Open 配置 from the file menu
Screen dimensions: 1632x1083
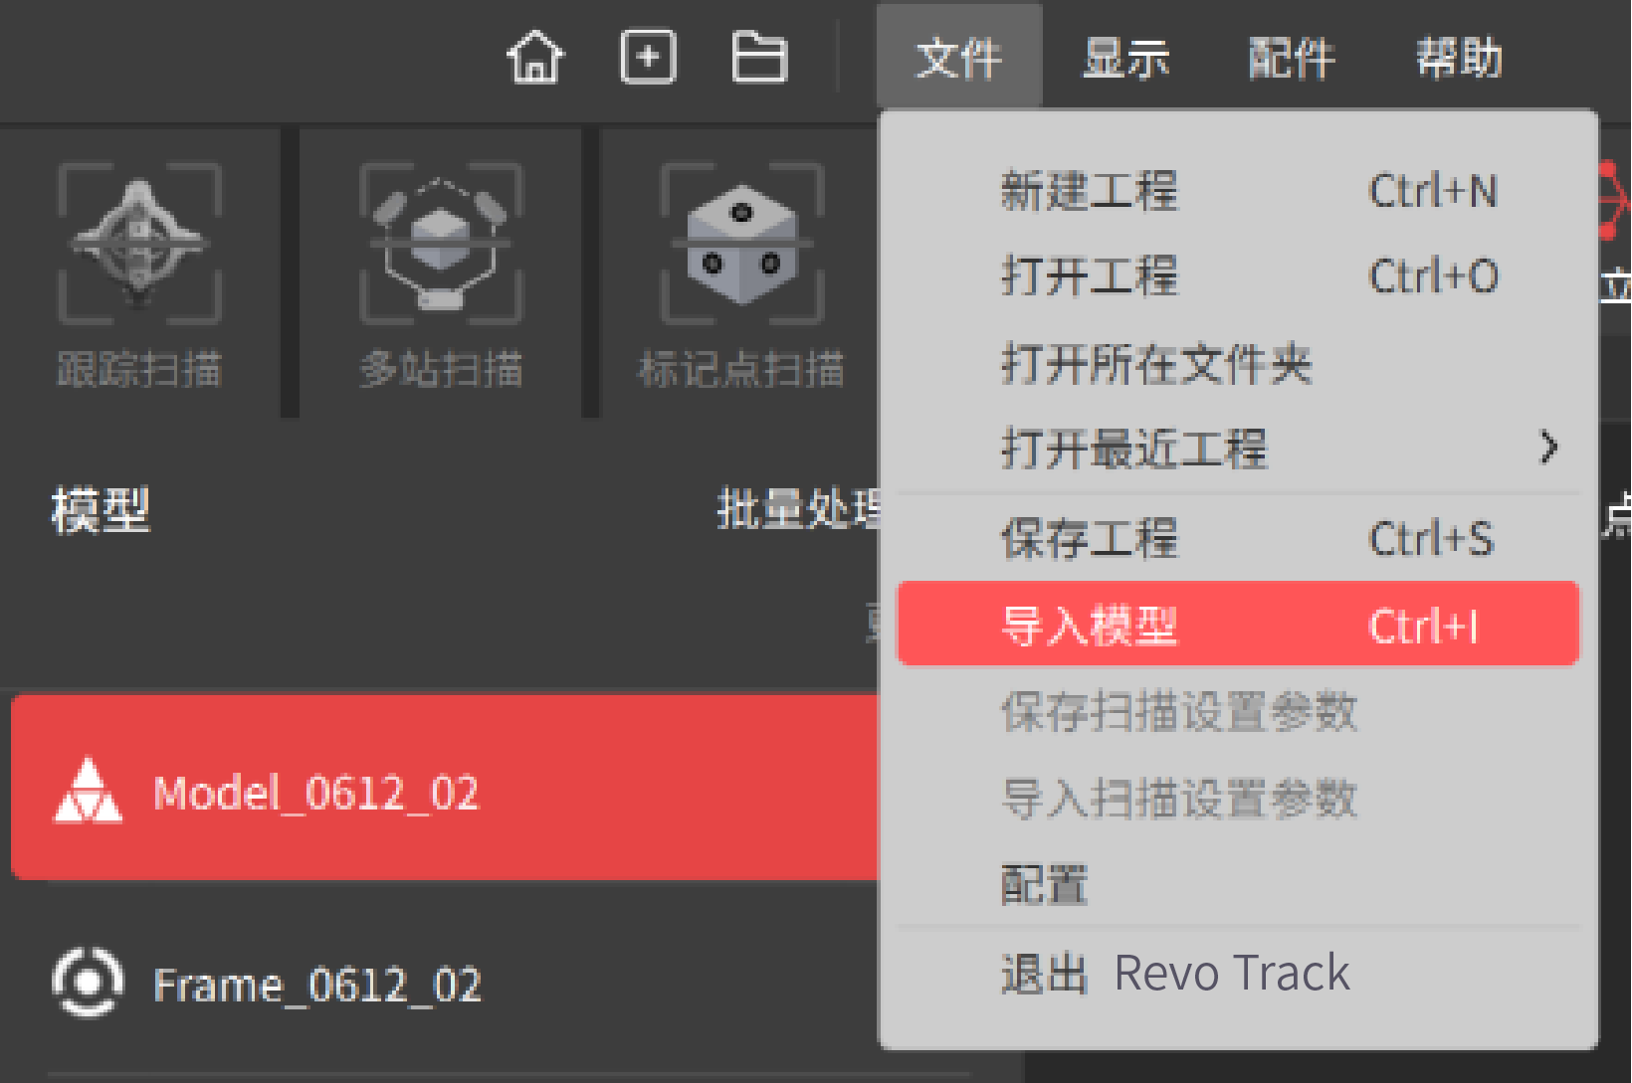1239,883
